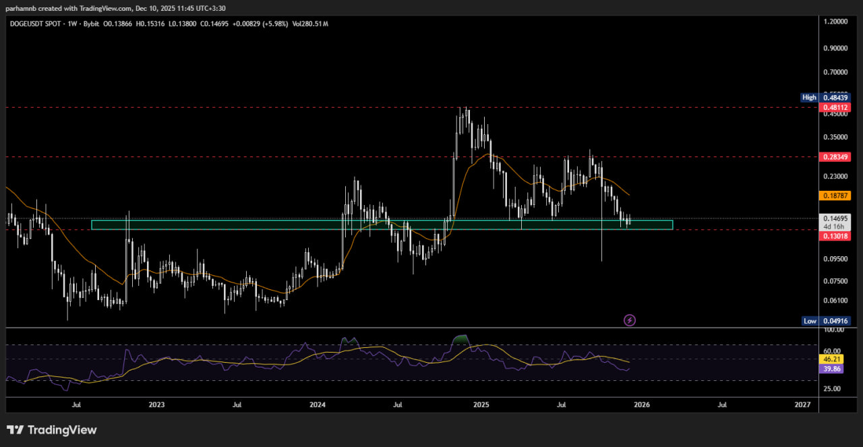Click the yellow 46.21 RSI average label
863x447 pixels.
click(832, 360)
